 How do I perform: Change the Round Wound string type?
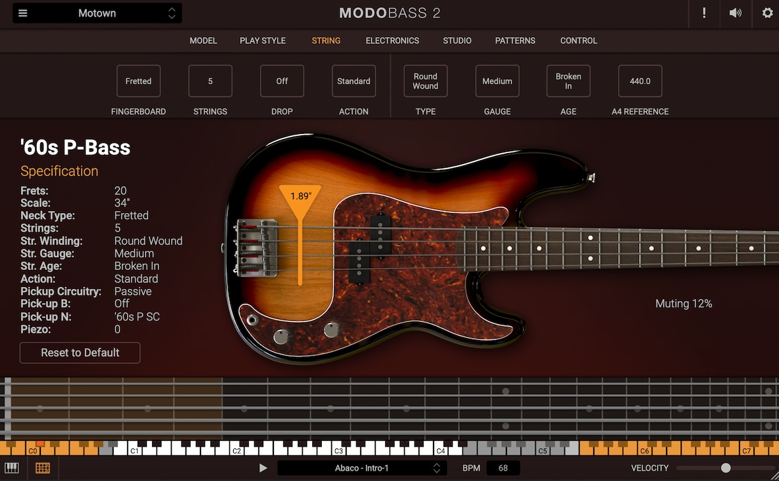pos(425,81)
